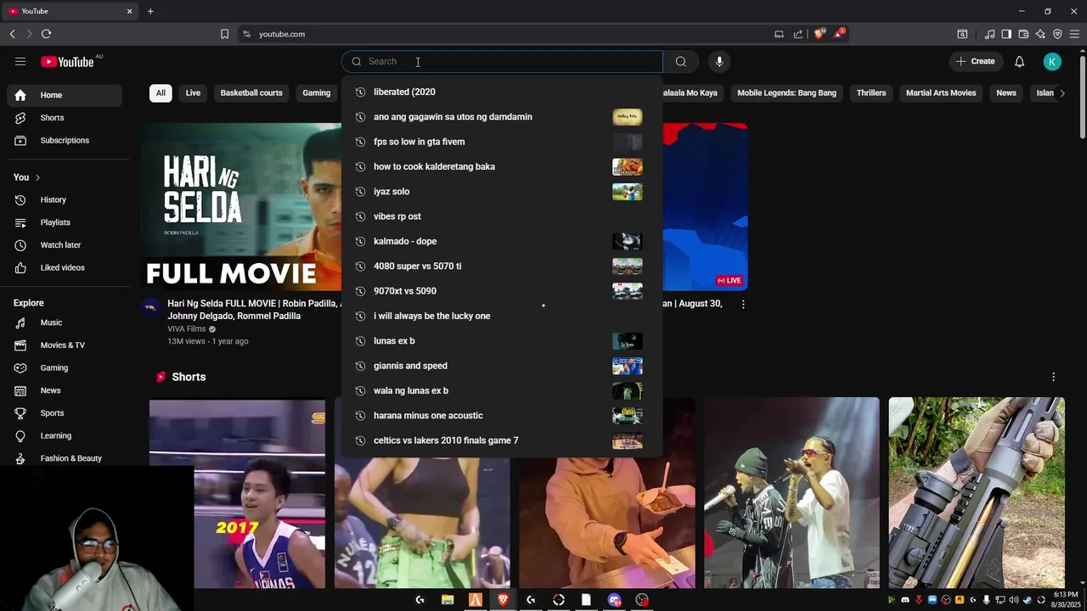Select the News filter chip

point(1006,92)
